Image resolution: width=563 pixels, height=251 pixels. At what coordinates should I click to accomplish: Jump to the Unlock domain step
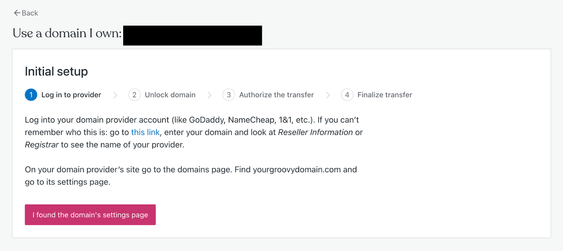point(170,95)
